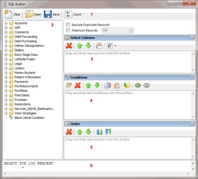This screenshot has width=198, height=179.
Task: Click the green linked circles AND icon
Action: (138, 85)
